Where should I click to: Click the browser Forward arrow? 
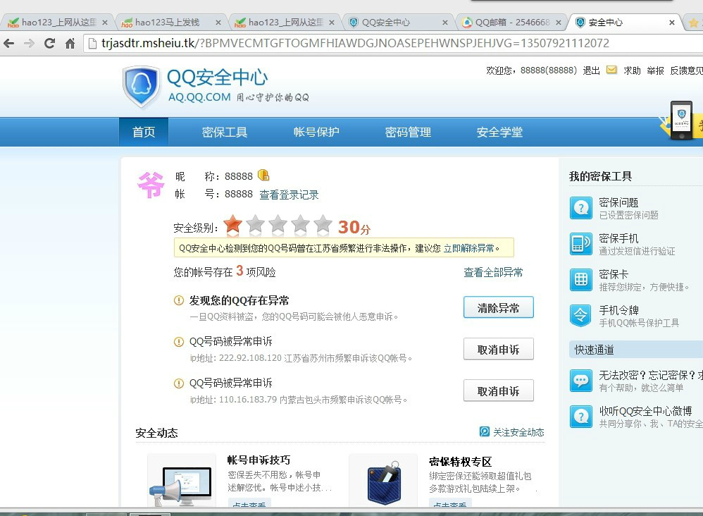click(29, 44)
